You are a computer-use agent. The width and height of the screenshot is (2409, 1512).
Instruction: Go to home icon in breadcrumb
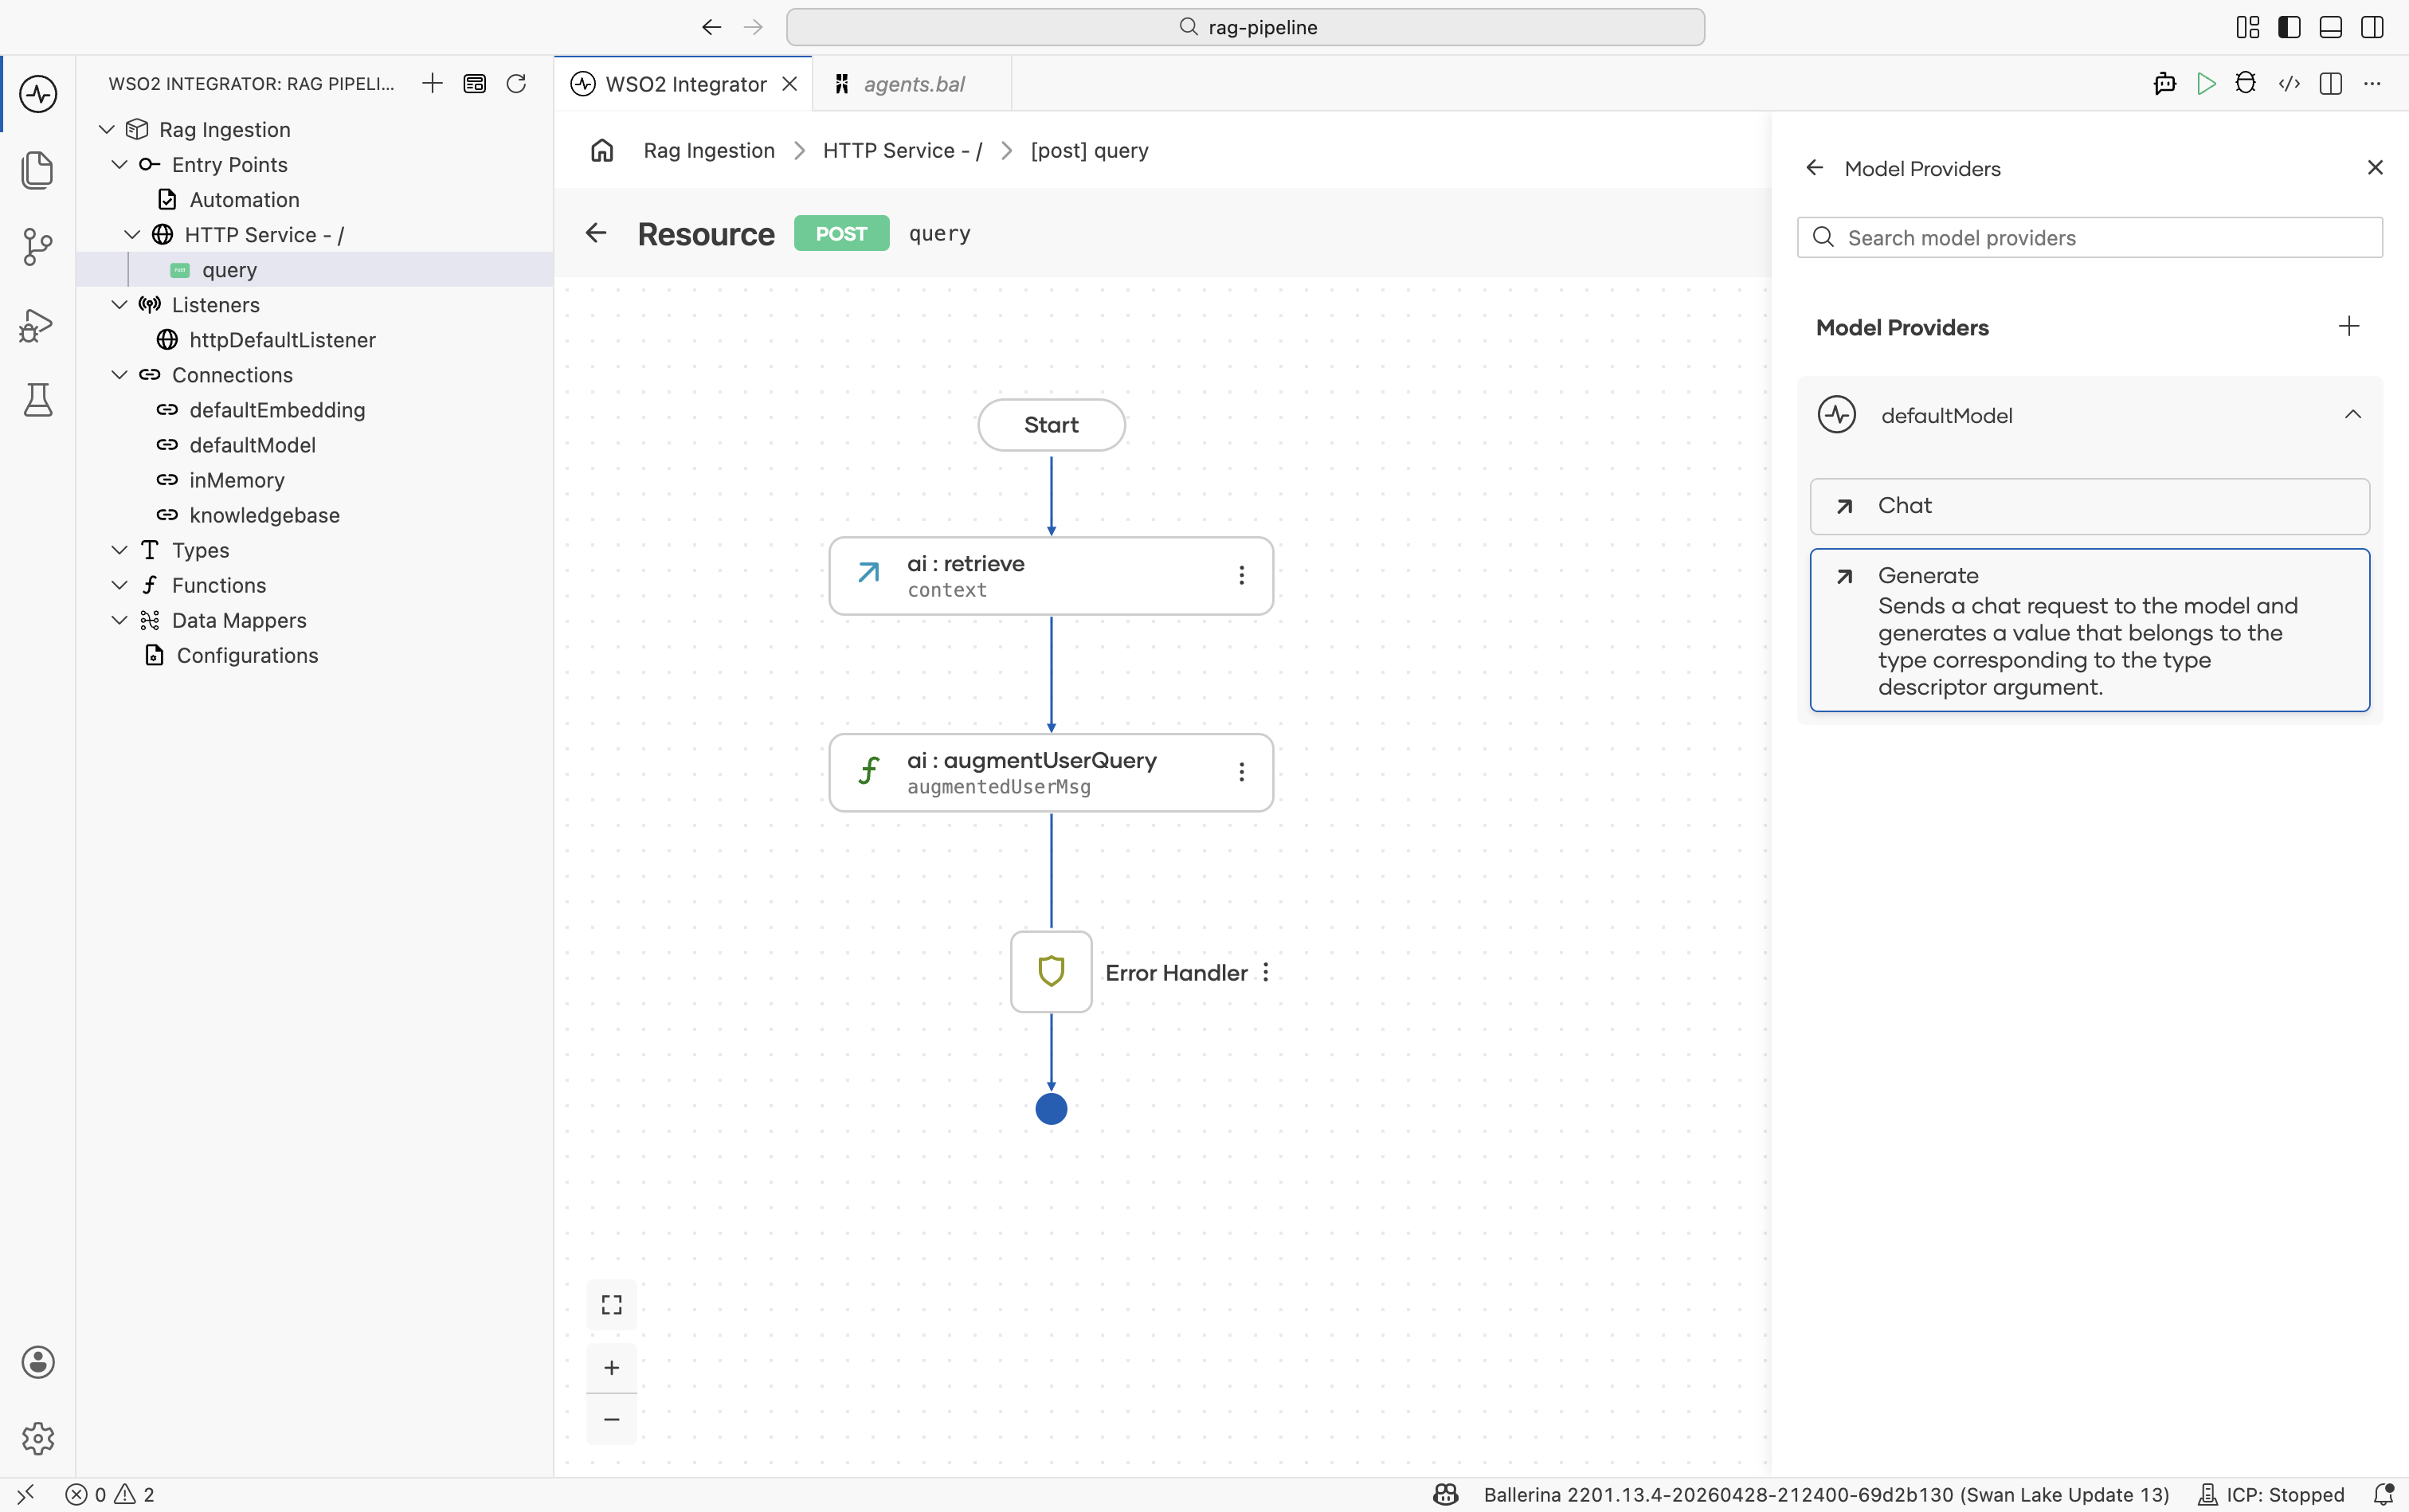602,150
